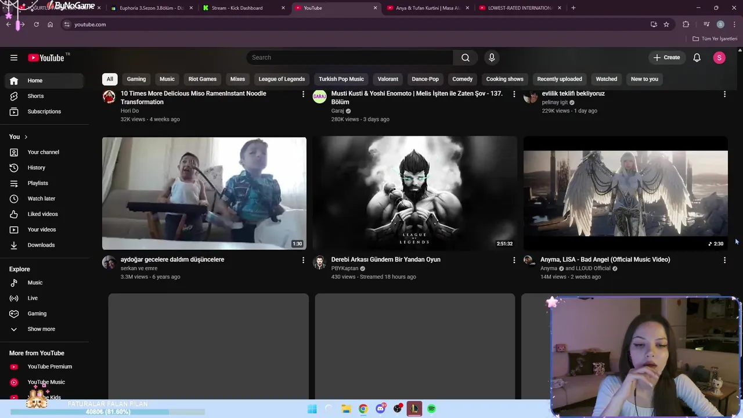Open options for Derebi Arkası video

point(514,260)
